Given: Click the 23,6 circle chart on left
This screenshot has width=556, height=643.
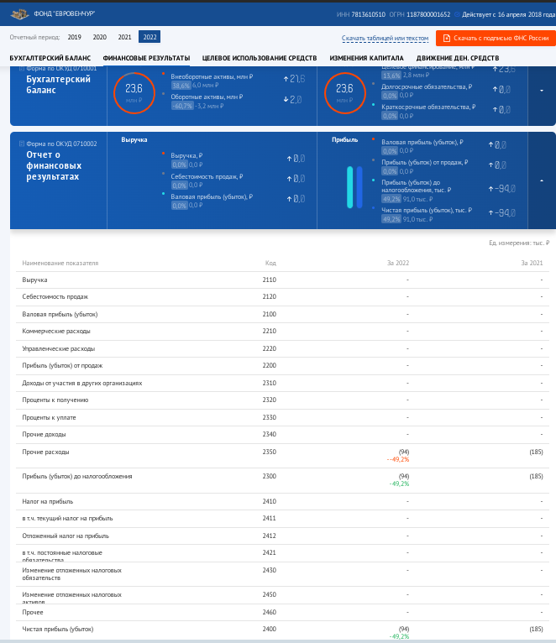Looking at the screenshot, I should [x=134, y=91].
